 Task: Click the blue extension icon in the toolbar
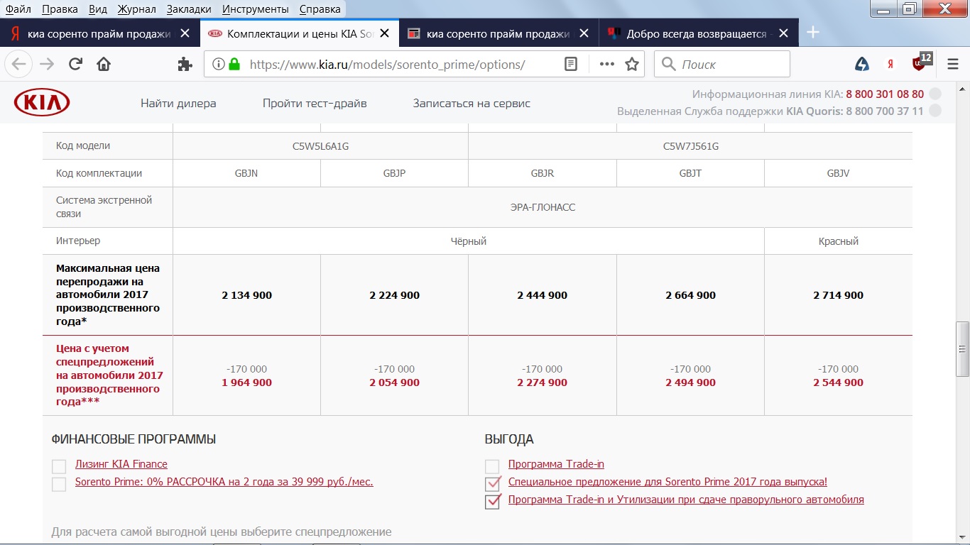coord(862,64)
